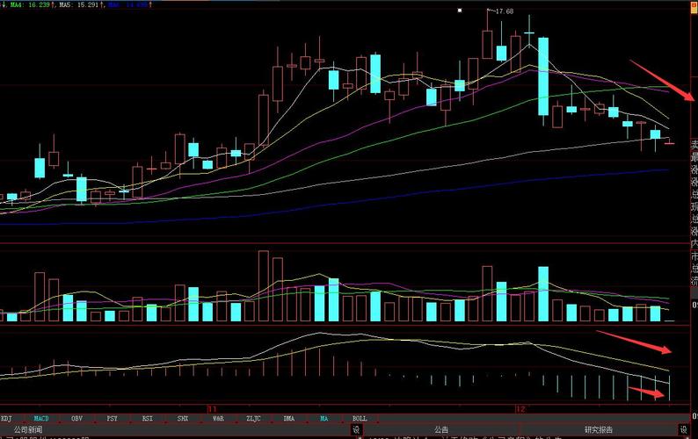Open the 公司新闻 panel tab

point(28,429)
